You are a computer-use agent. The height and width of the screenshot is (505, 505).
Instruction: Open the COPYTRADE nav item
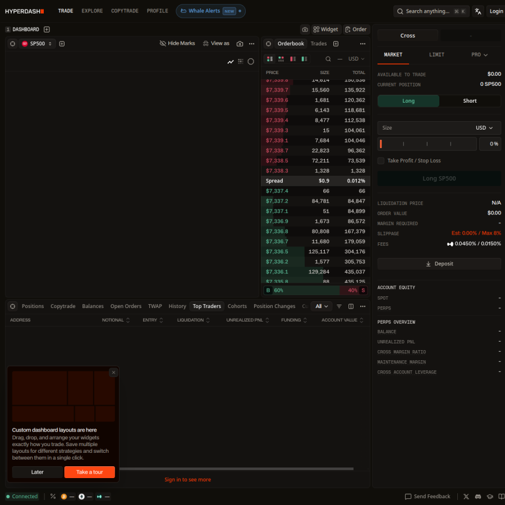125,11
